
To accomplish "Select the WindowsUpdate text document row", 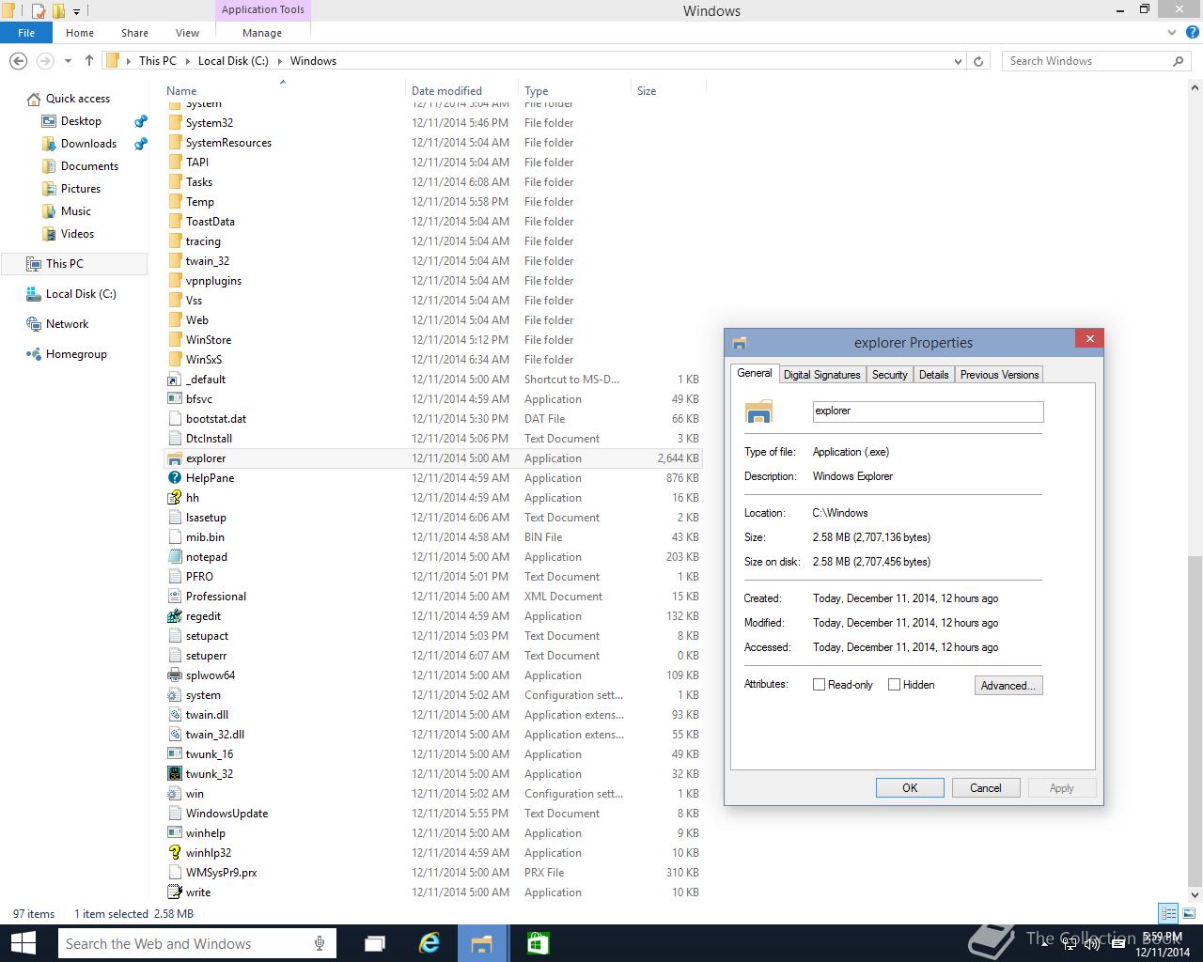I will click(x=432, y=814).
